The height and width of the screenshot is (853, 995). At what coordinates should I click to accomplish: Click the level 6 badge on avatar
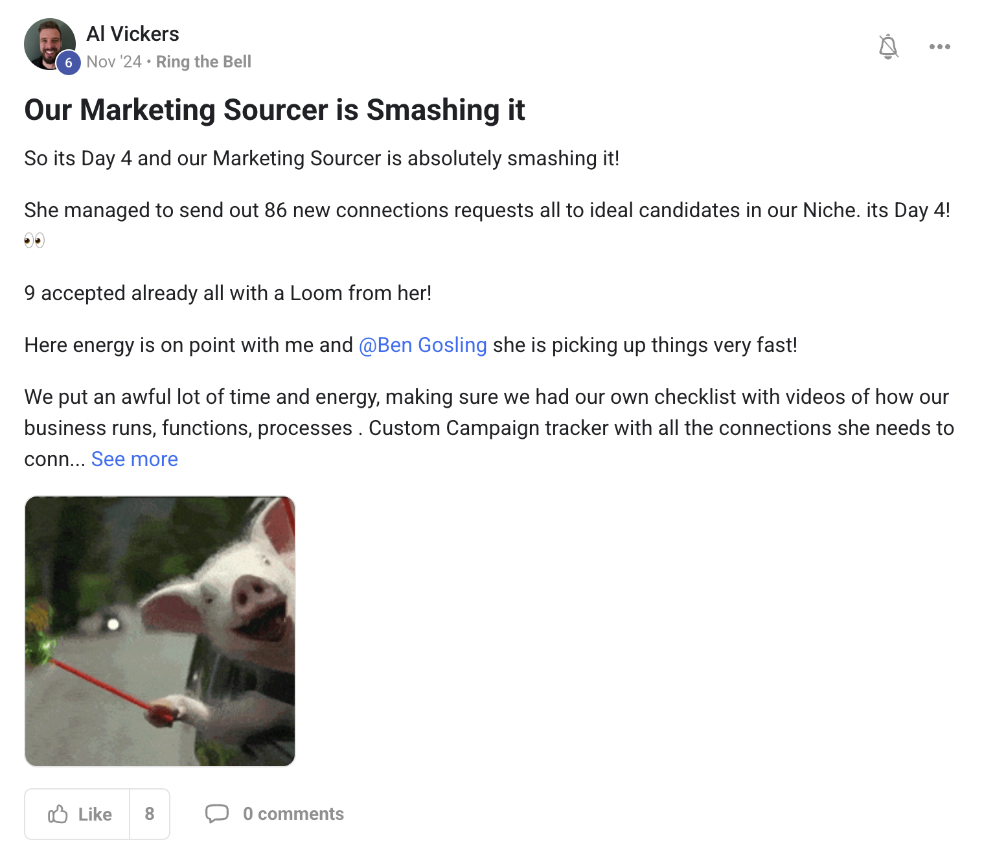[68, 63]
